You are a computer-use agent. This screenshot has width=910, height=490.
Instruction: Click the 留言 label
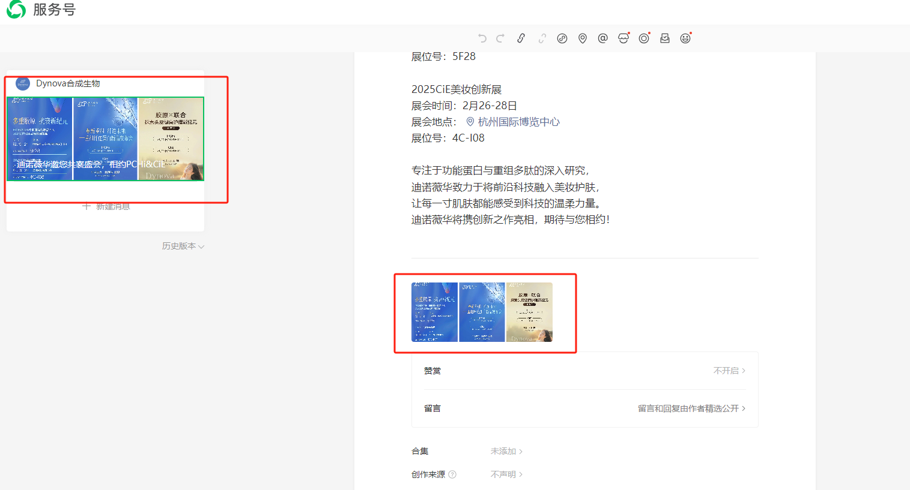tap(432, 408)
